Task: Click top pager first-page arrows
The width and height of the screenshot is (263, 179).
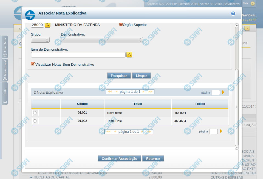Action: 110,92
